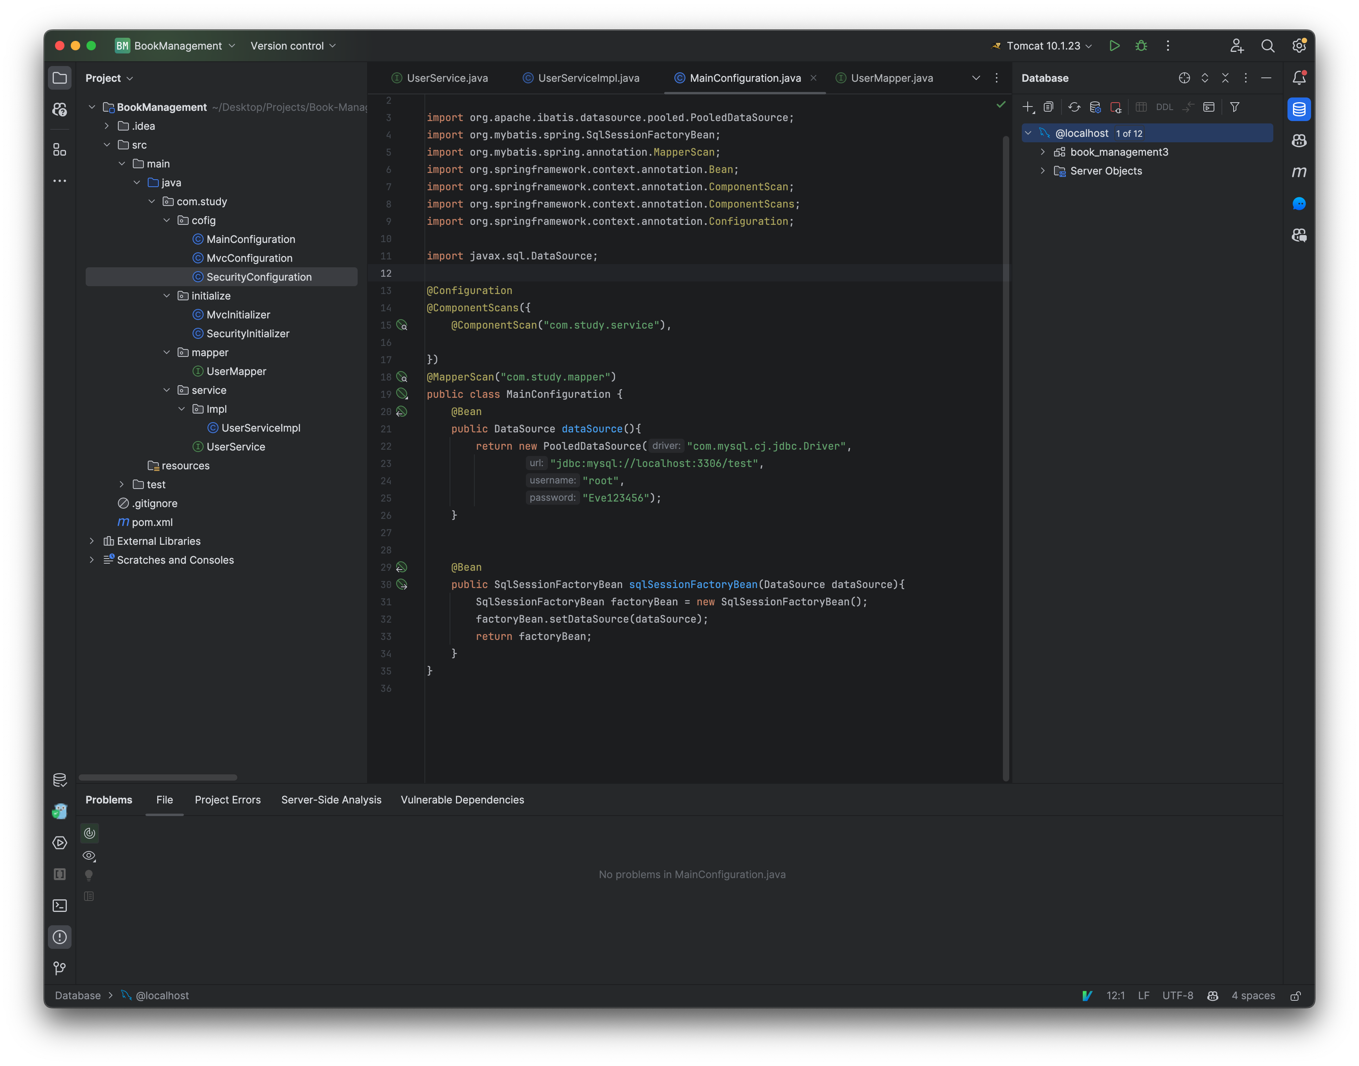Click LF line separator in status bar

1143,996
